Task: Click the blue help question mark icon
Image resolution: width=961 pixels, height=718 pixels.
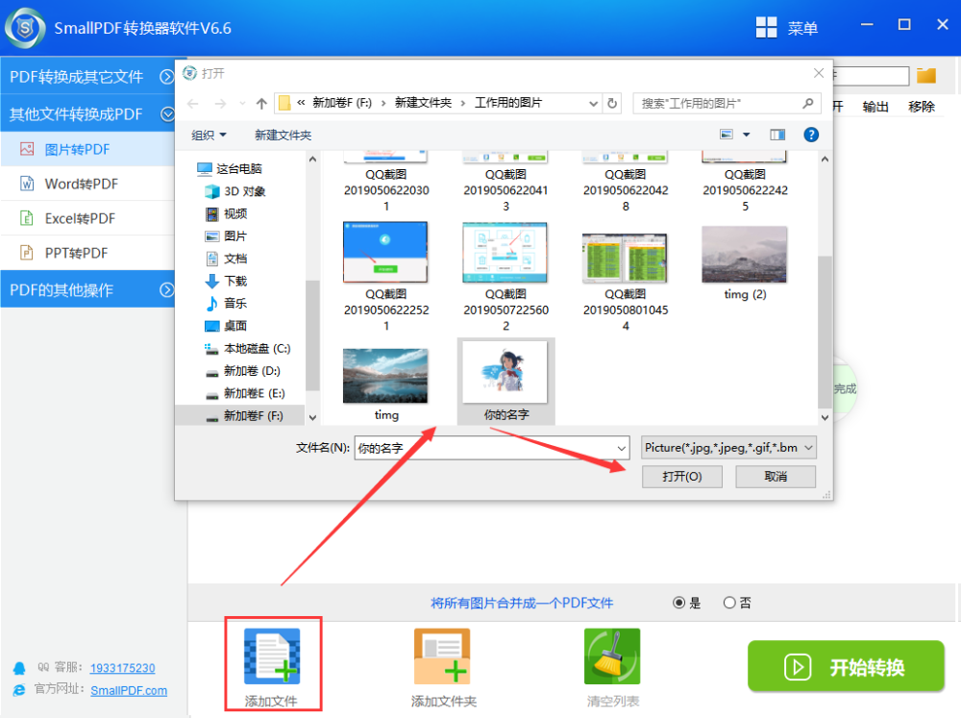Action: [x=811, y=135]
